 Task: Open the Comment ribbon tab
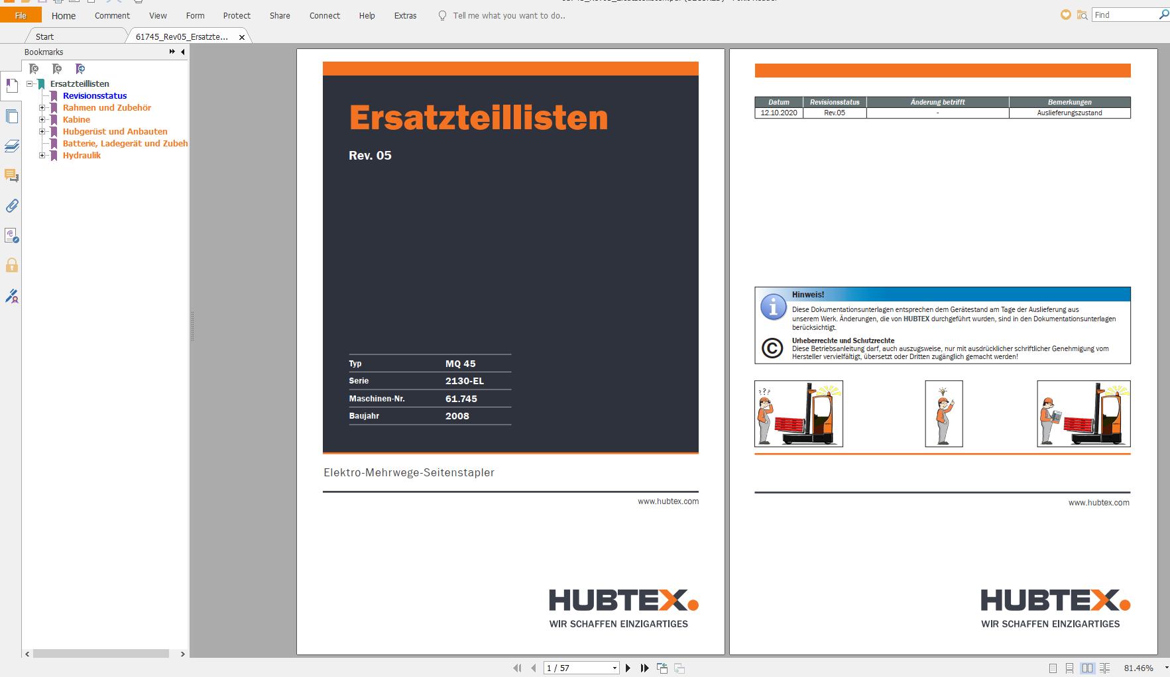[x=112, y=15]
